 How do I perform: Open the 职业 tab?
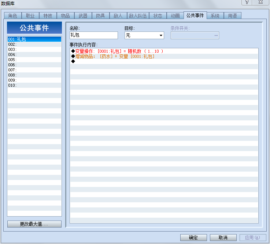click(30, 16)
